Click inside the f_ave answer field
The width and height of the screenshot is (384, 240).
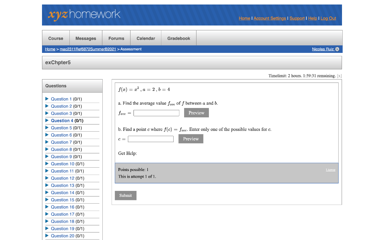click(156, 113)
